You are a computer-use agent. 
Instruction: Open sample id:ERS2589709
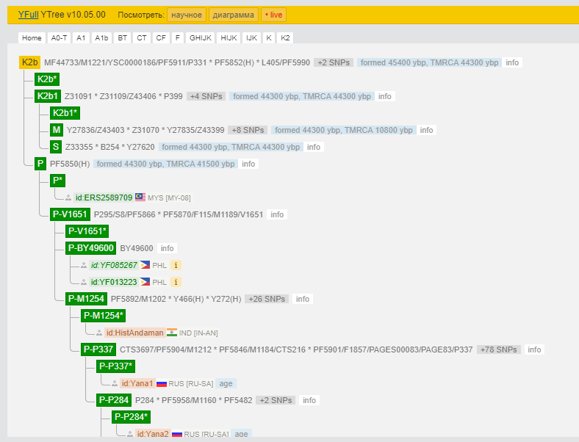coord(104,198)
